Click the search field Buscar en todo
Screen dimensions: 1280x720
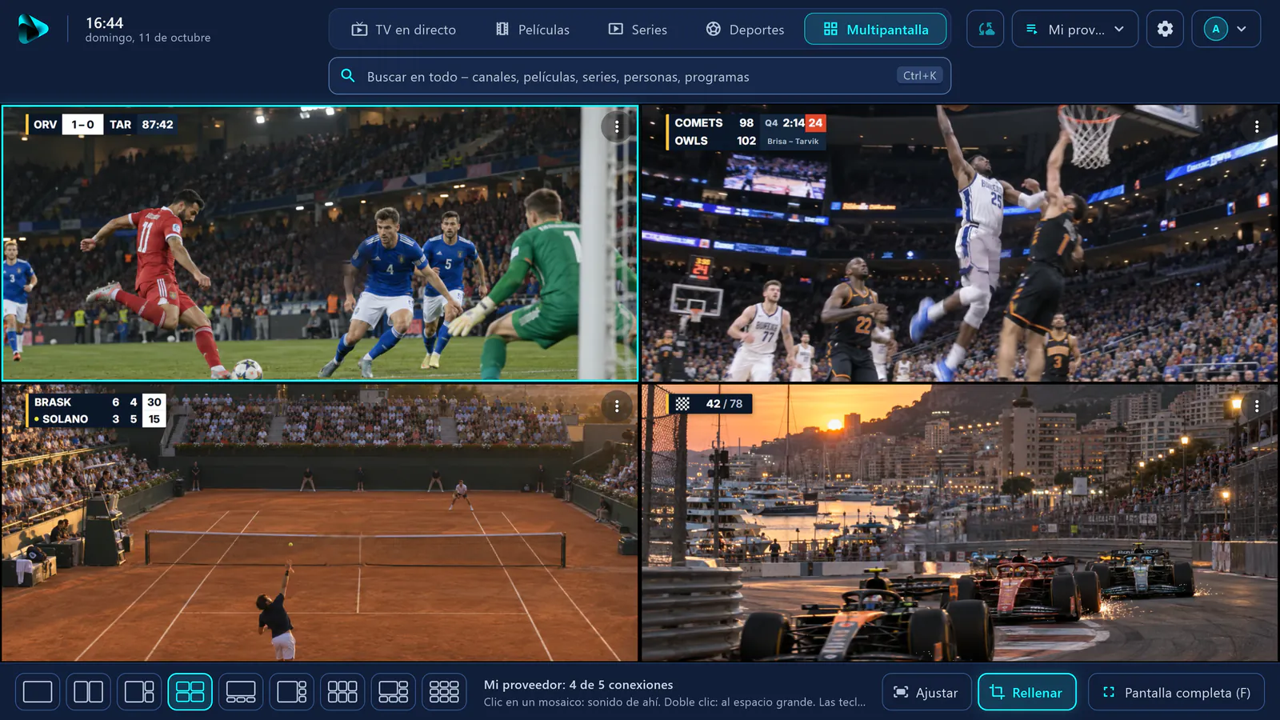tap(640, 76)
